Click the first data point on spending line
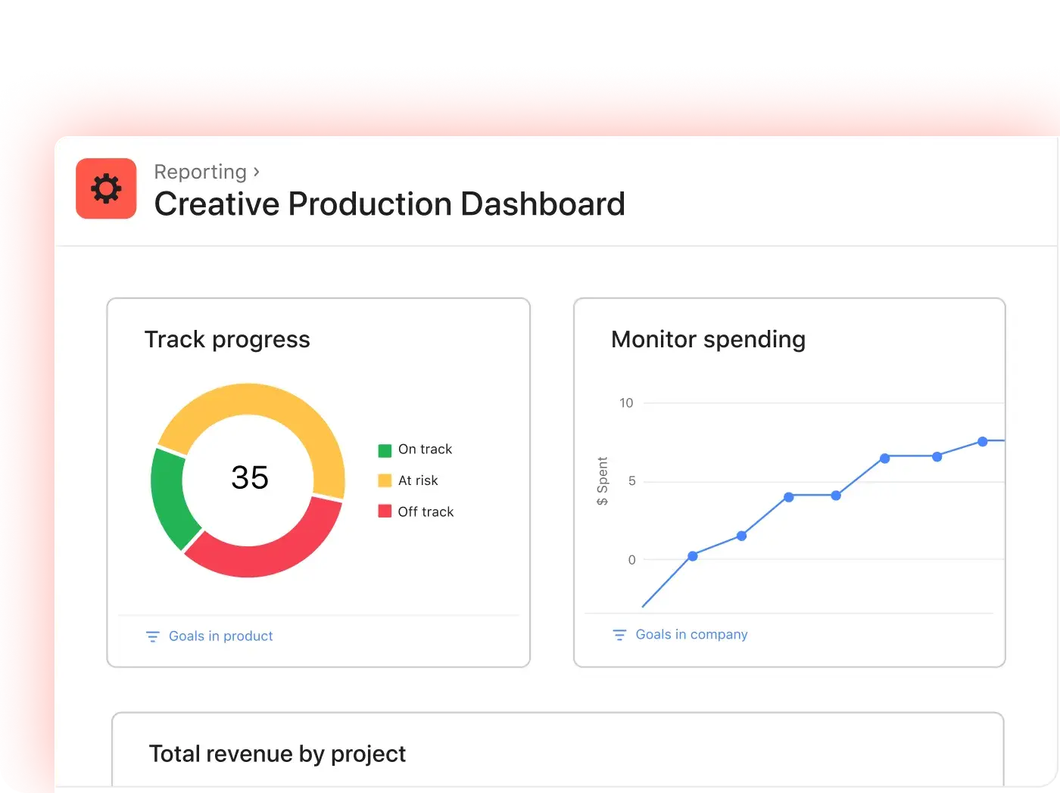 [x=693, y=556]
